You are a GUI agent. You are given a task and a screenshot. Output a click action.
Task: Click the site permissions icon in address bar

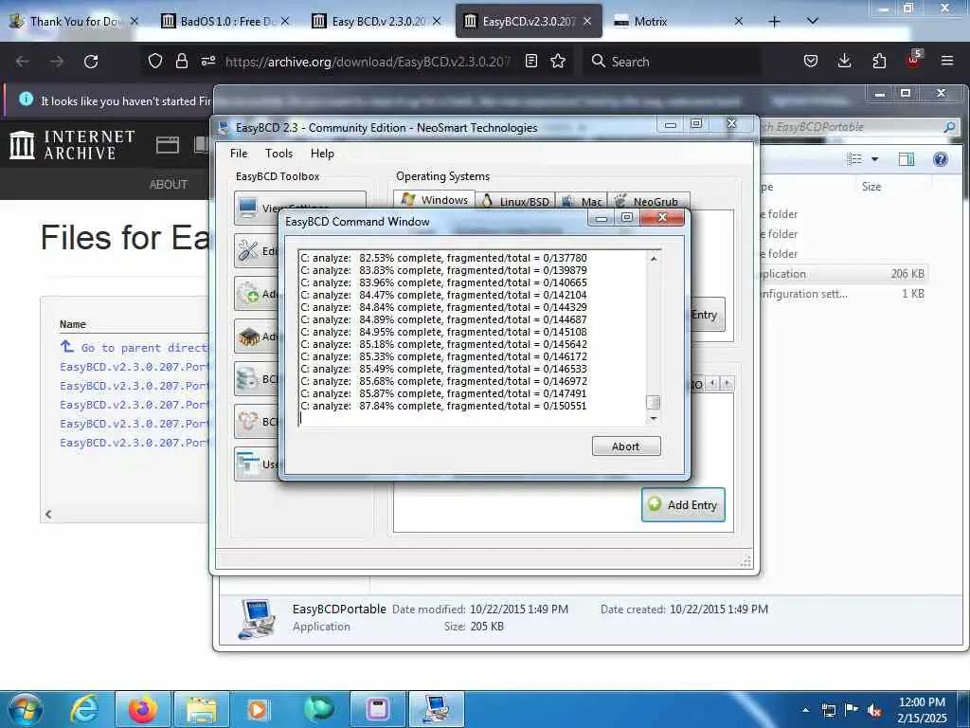(208, 61)
